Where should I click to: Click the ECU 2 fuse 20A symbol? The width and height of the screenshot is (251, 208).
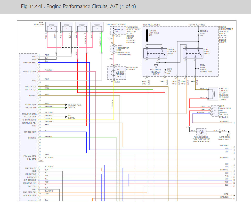[x=165, y=71]
